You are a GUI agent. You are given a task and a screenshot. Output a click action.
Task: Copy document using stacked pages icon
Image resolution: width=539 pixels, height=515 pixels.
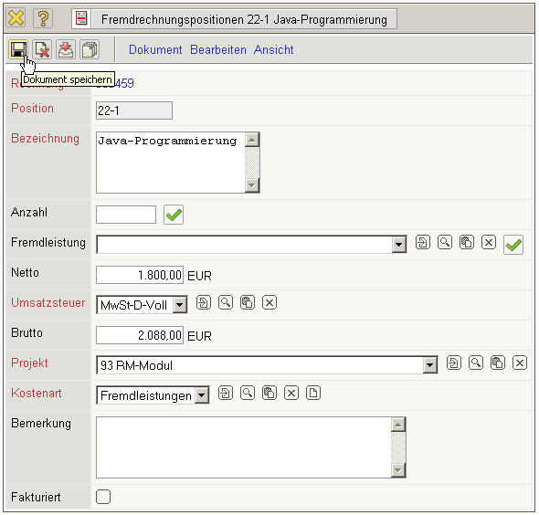90,49
